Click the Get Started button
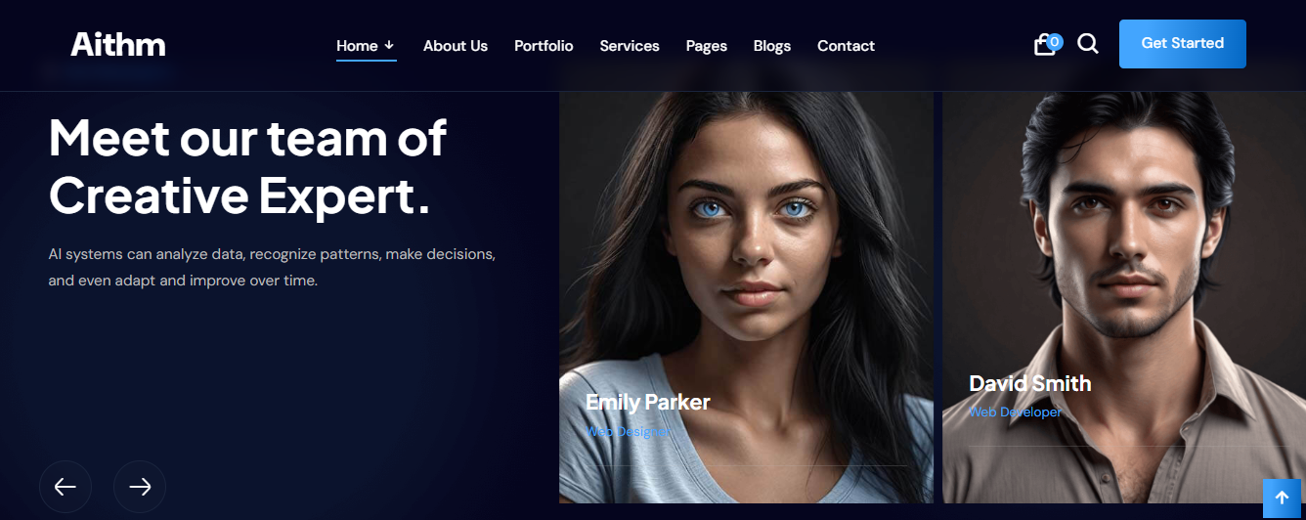1306x520 pixels. point(1183,44)
